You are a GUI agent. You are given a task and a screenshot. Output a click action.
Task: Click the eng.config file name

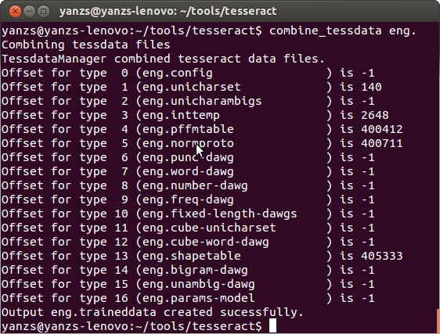tap(178, 74)
